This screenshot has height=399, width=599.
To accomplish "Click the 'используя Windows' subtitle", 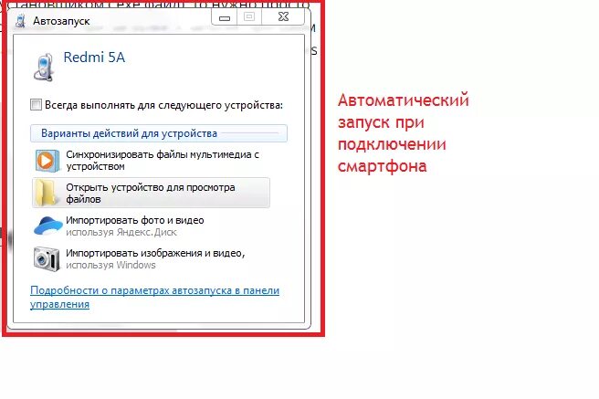I will 110,265.
